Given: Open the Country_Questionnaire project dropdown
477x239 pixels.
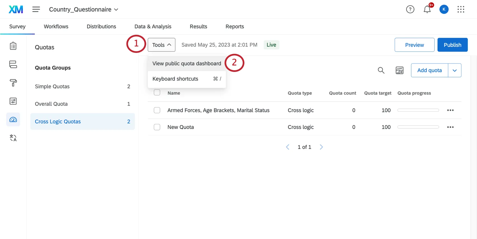Looking at the screenshot, I should pos(84,10).
